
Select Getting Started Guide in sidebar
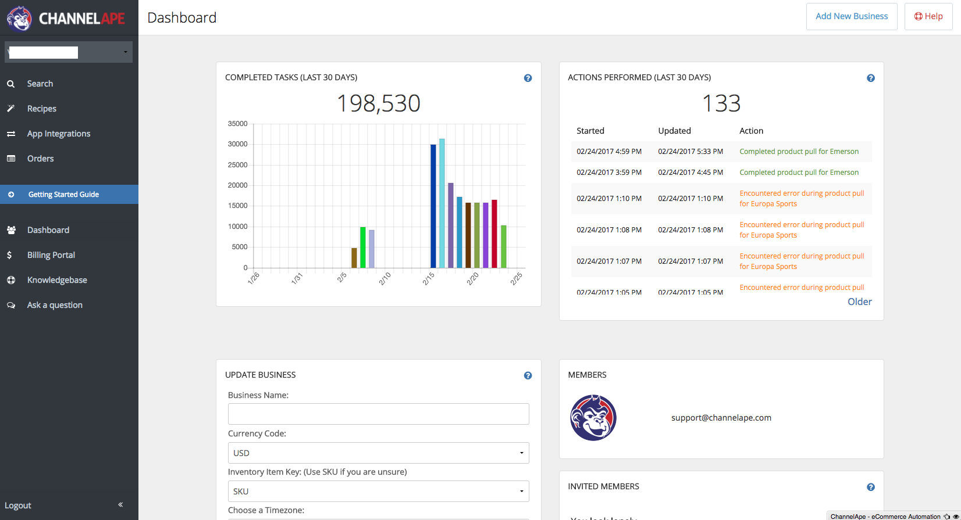[x=63, y=195]
